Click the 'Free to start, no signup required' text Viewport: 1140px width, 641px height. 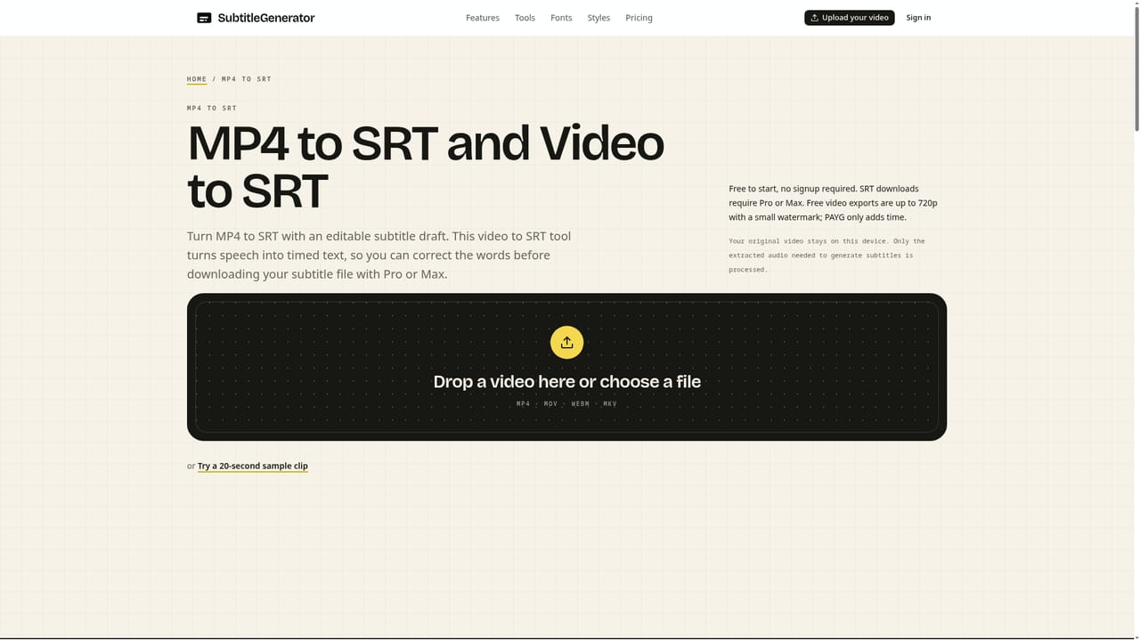[x=833, y=203]
